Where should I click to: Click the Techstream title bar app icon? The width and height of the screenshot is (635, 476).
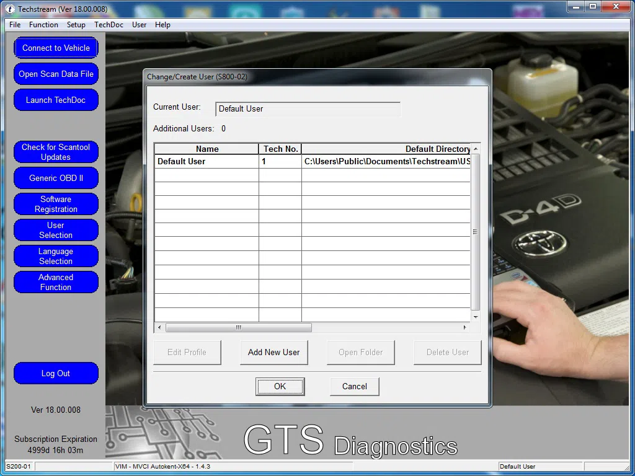click(x=10, y=9)
